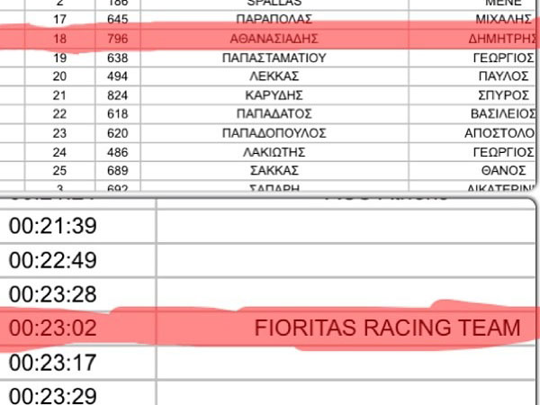Select the first name ΣΠΥΡΟΣ
This screenshot has height=405, width=540.
(x=503, y=95)
